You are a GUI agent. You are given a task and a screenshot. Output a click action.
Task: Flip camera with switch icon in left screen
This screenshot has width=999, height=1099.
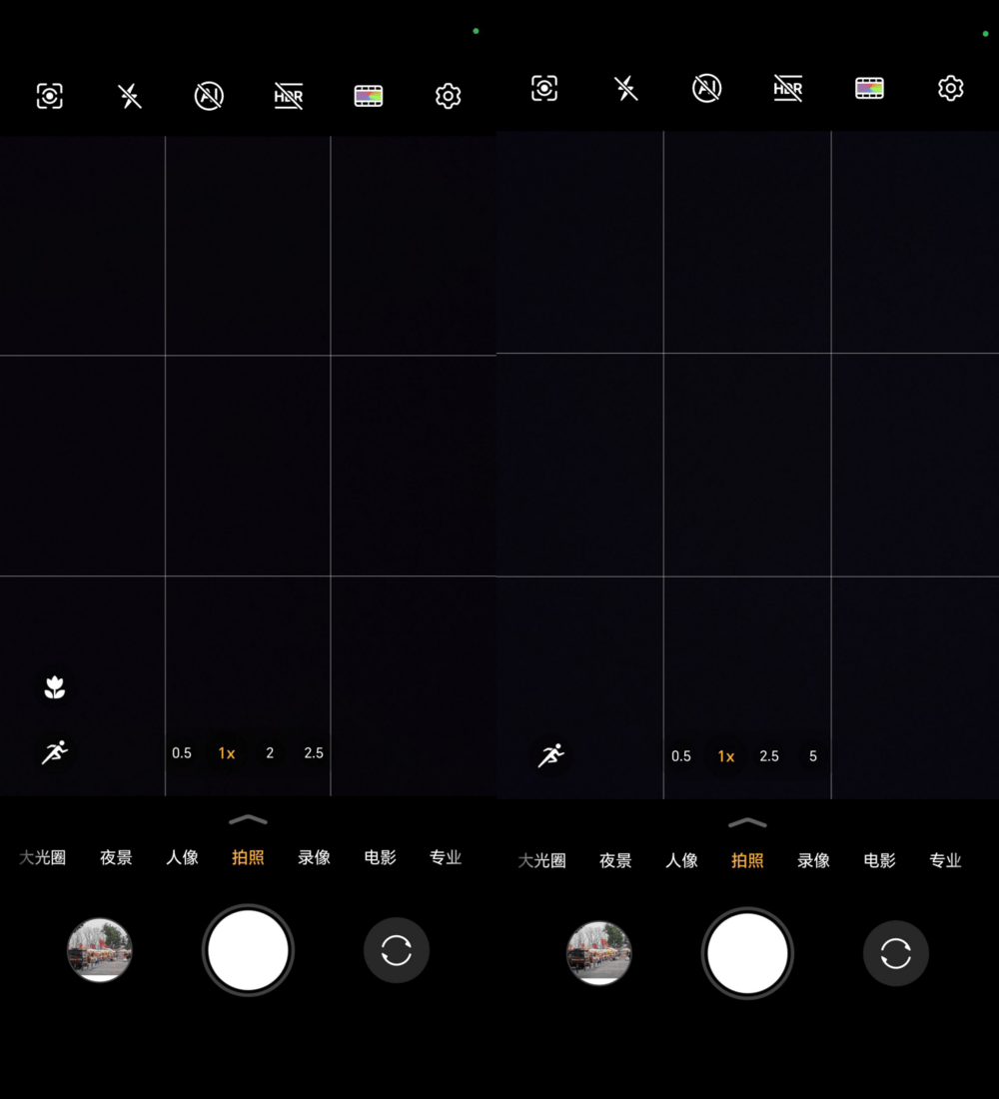click(396, 950)
